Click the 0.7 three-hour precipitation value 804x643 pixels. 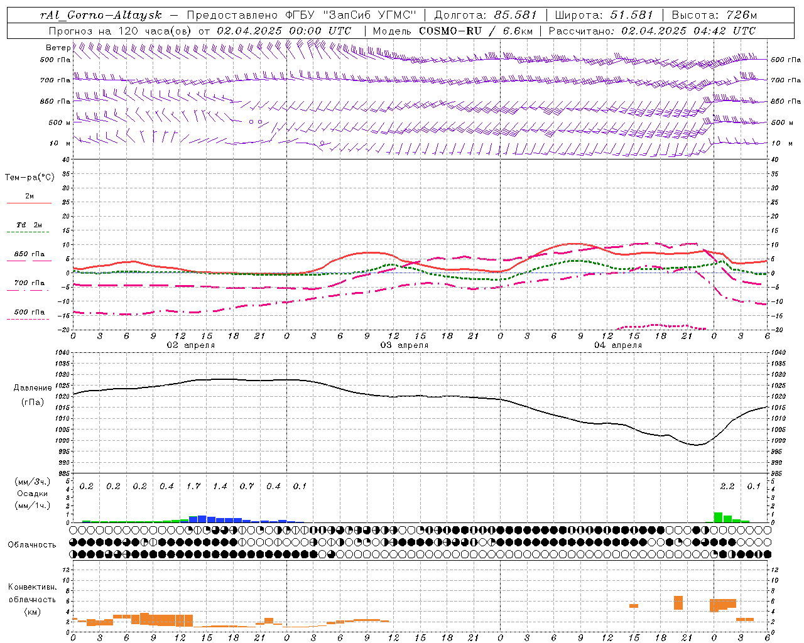pyautogui.click(x=247, y=487)
